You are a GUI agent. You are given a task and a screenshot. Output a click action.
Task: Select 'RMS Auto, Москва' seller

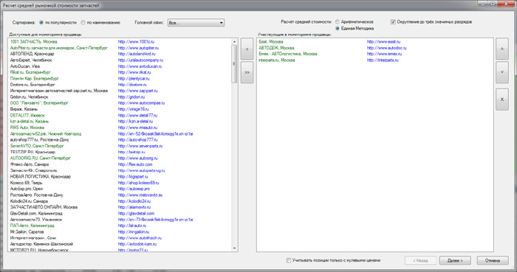(x=27, y=128)
